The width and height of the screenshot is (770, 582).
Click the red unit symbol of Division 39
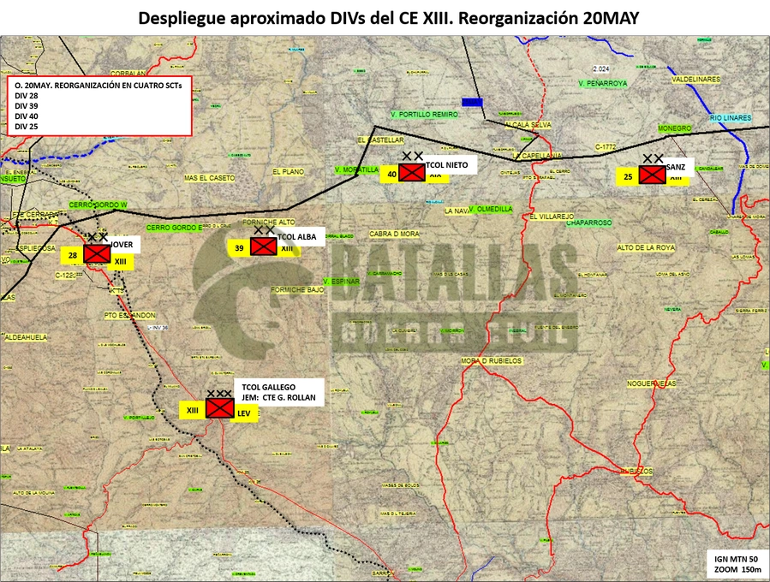point(264,246)
